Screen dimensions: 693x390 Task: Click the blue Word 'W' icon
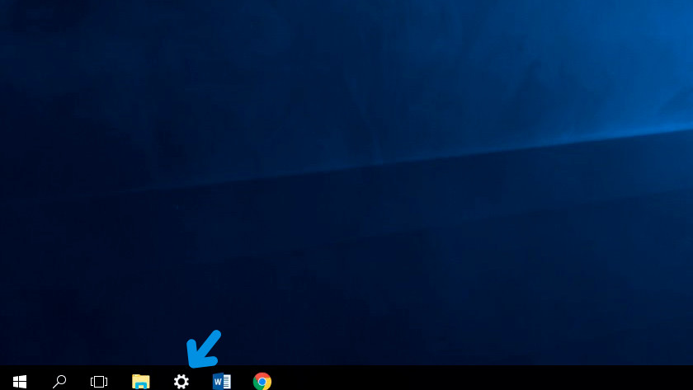click(x=221, y=381)
